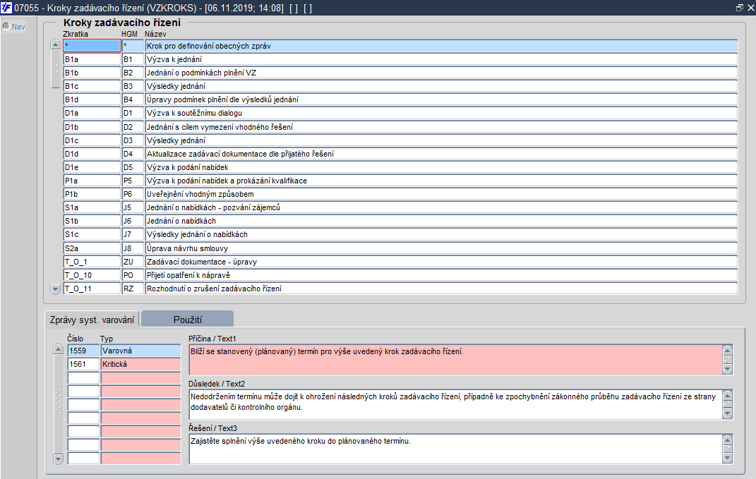
Task: Click 'Přijetí opatření k nápravě' row
Action: point(441,275)
